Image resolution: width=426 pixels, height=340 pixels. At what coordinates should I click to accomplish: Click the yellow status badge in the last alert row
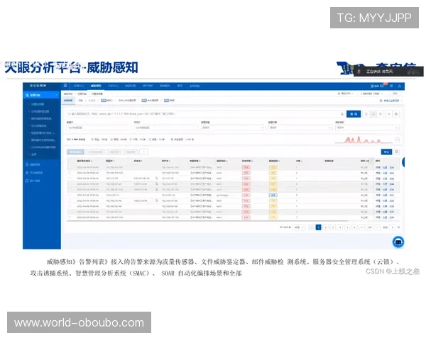click(273, 217)
